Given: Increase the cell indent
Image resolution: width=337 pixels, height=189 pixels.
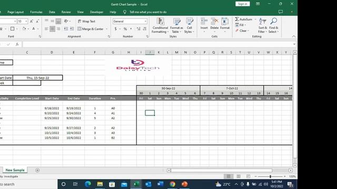Looking at the screenshot, I should point(72,29).
